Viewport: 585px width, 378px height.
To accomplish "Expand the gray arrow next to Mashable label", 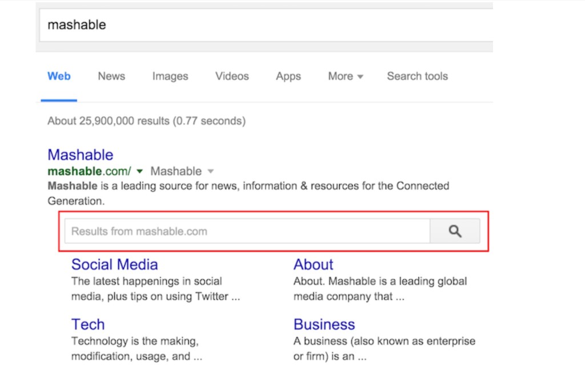I will pyautogui.click(x=210, y=172).
